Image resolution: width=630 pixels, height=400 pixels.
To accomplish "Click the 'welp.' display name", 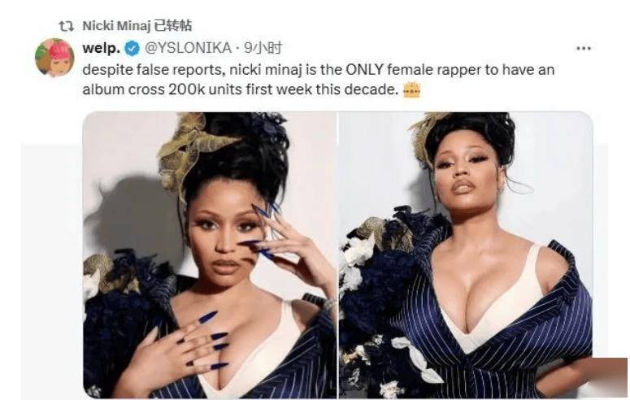I will click(x=102, y=48).
